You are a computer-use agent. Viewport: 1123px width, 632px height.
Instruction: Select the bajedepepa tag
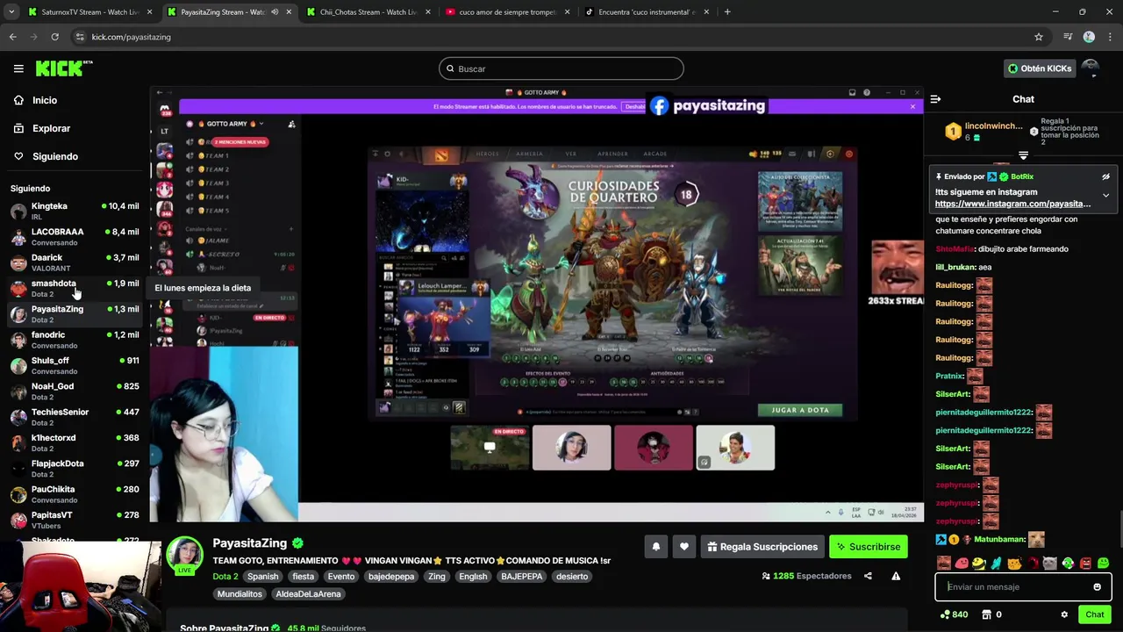391,576
